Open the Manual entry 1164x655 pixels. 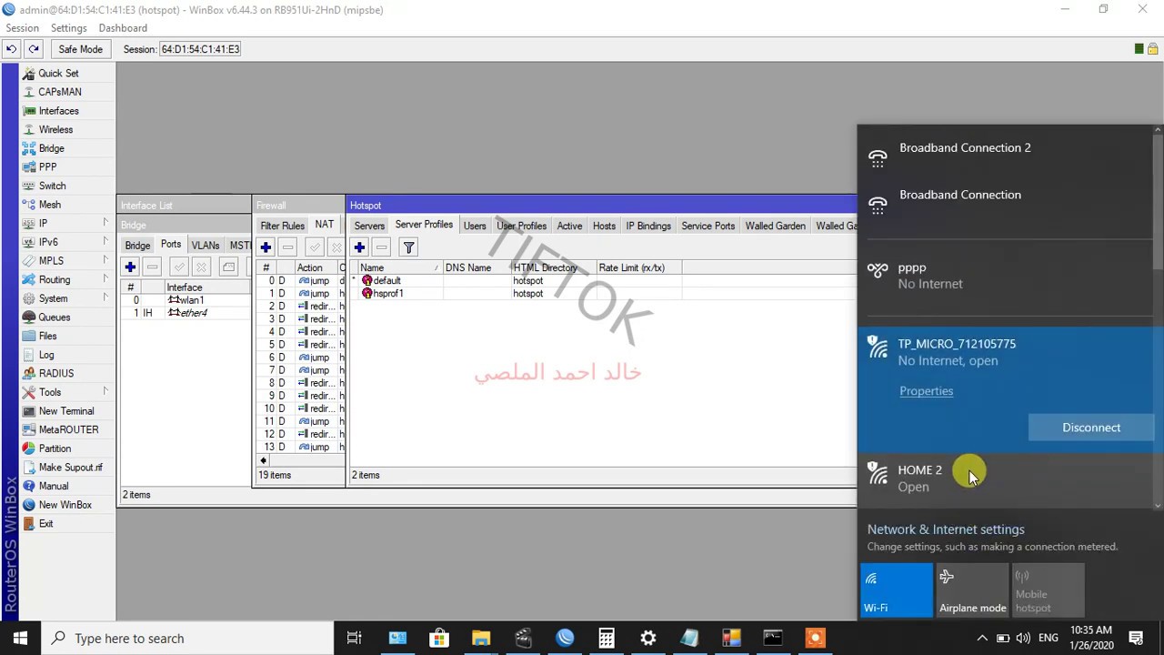point(53,486)
